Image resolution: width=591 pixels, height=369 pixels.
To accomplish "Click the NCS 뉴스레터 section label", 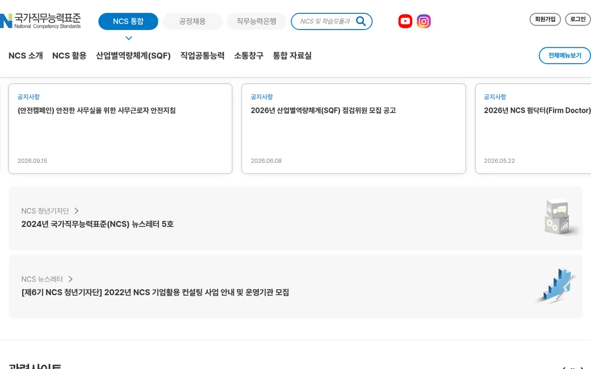I will [42, 279].
